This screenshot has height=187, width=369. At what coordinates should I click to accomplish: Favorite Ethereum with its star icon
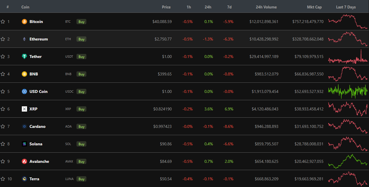pos(3,39)
